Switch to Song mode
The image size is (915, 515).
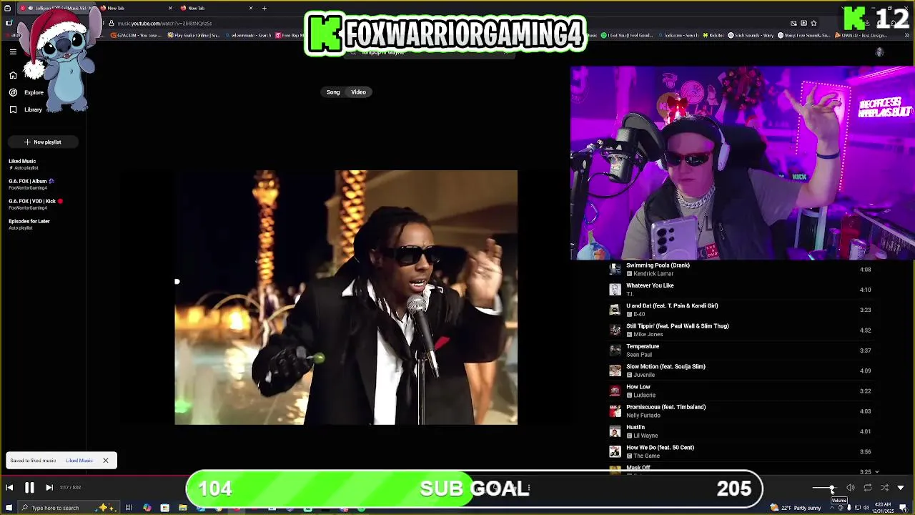[x=333, y=92]
